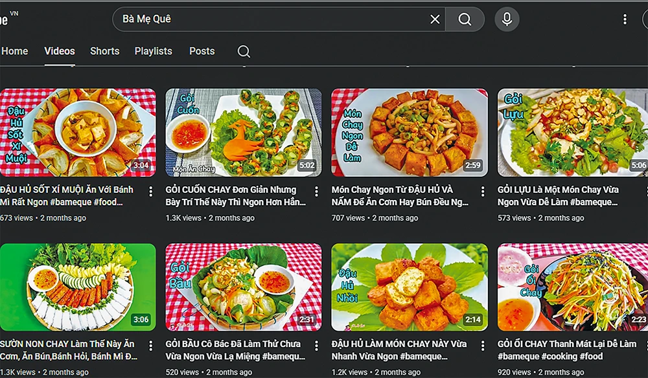The width and height of the screenshot is (648, 378).
Task: Switch to the Playlists tab
Action: pos(154,51)
